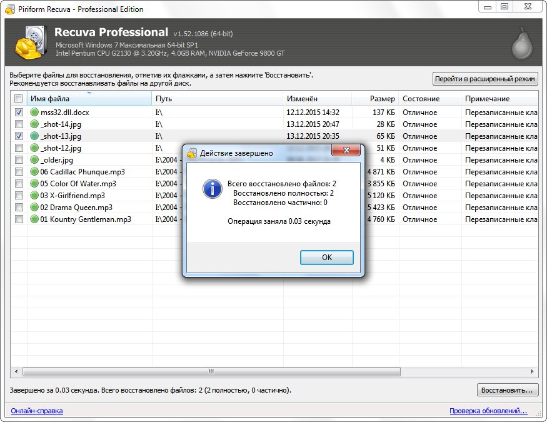Screen dimensions: 547x422
Task: Click the left scroll arrow
Action: tap(16, 372)
